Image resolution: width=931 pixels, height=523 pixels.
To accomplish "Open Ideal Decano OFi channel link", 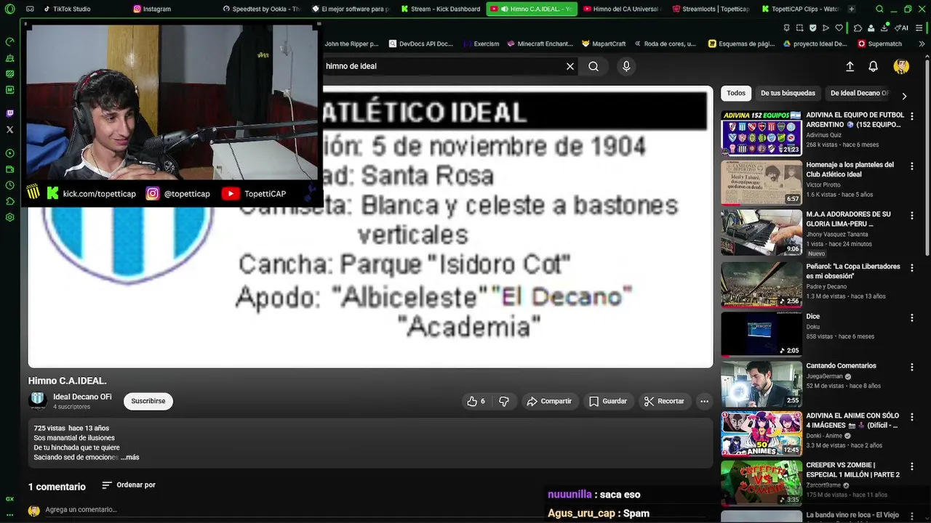I will pos(82,397).
